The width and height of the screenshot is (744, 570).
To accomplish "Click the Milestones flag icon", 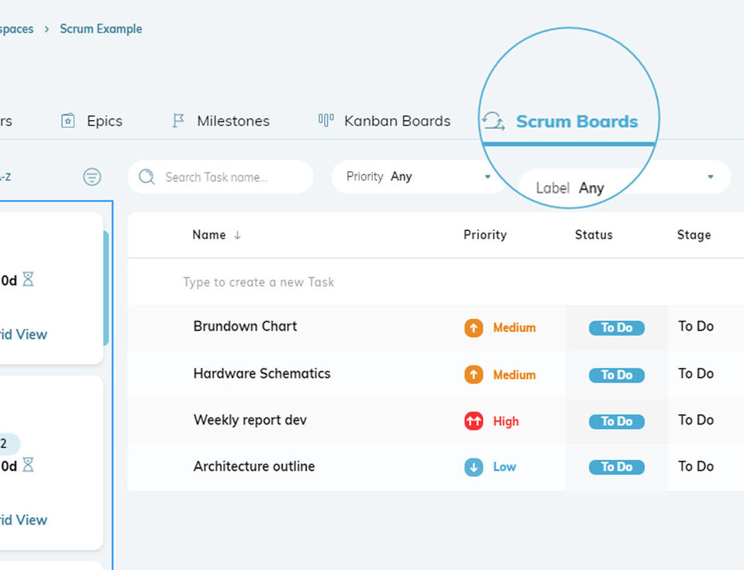I will tap(178, 121).
